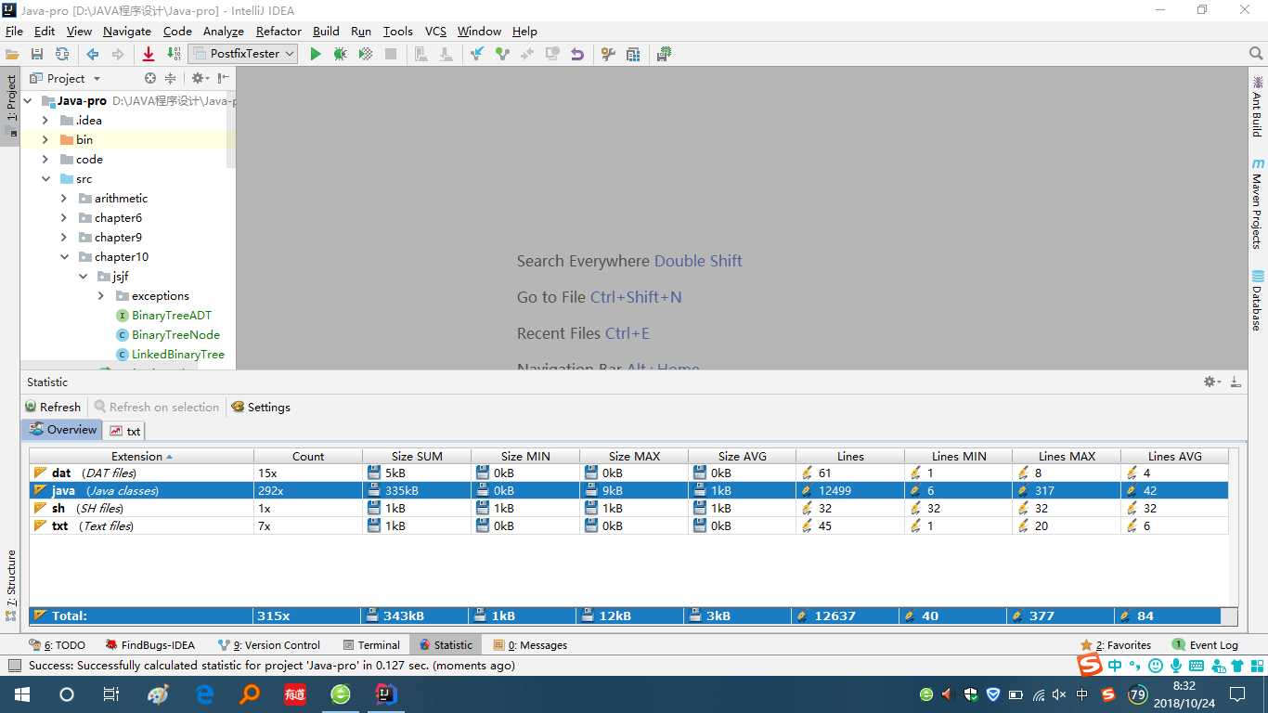Open the Event Log
1268x713 pixels.
pos(1205,644)
